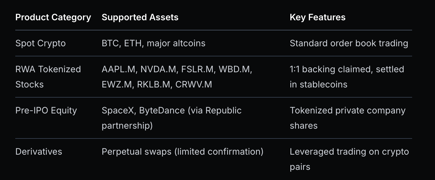Click the Key Features column header
This screenshot has height=180, width=435.
pos(317,17)
